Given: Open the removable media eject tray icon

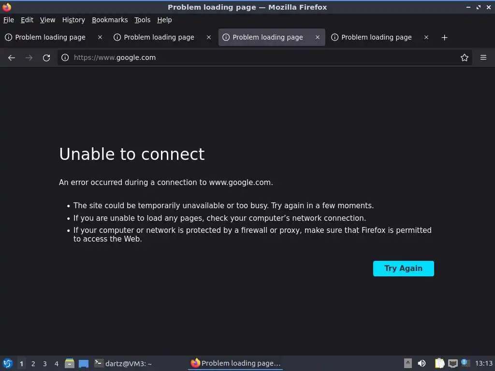Looking at the screenshot, I should click(x=408, y=363).
